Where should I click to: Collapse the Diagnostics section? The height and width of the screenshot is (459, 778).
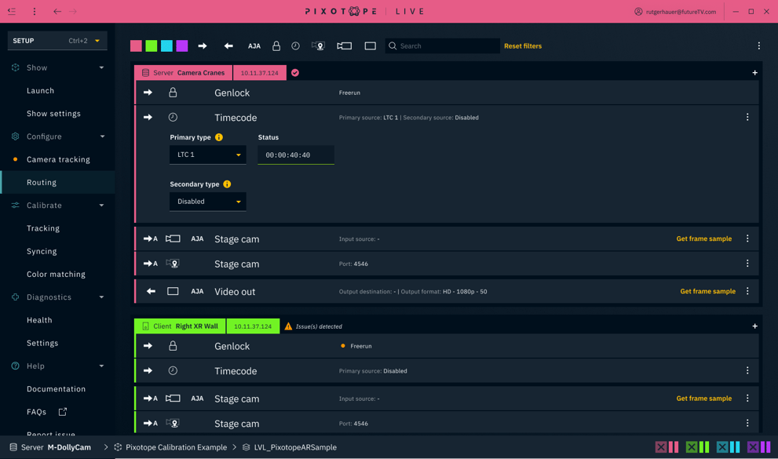click(101, 297)
